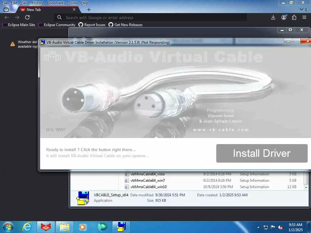311x233 pixels.
Task: Open the Edit menu in the browser
Action: tap(14, 3)
